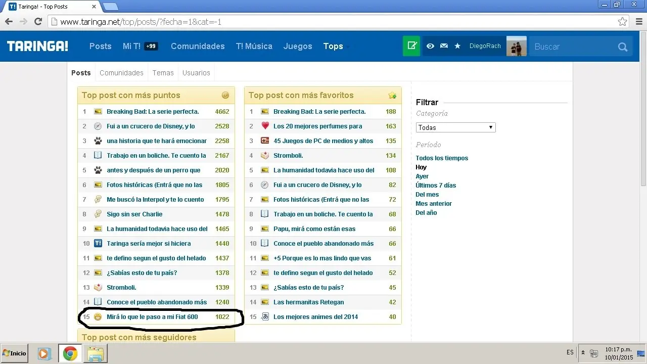
Task: Select the Temas sub-tab
Action: click(163, 73)
